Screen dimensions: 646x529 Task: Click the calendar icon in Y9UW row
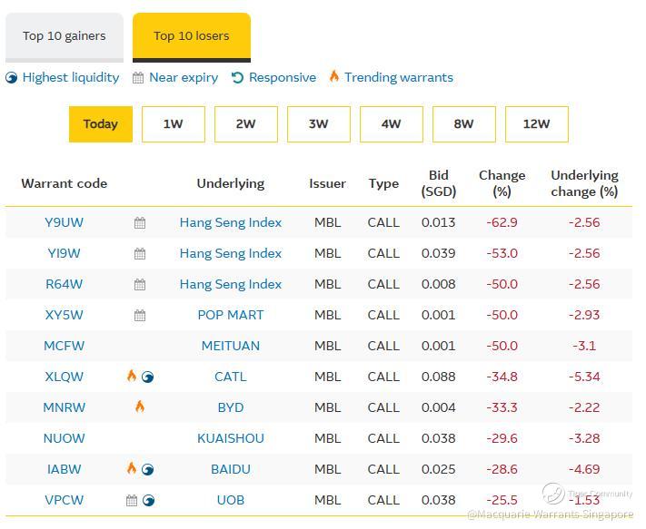tap(140, 223)
